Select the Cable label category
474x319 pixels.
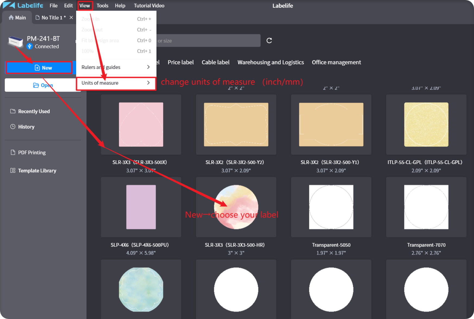[x=216, y=62]
